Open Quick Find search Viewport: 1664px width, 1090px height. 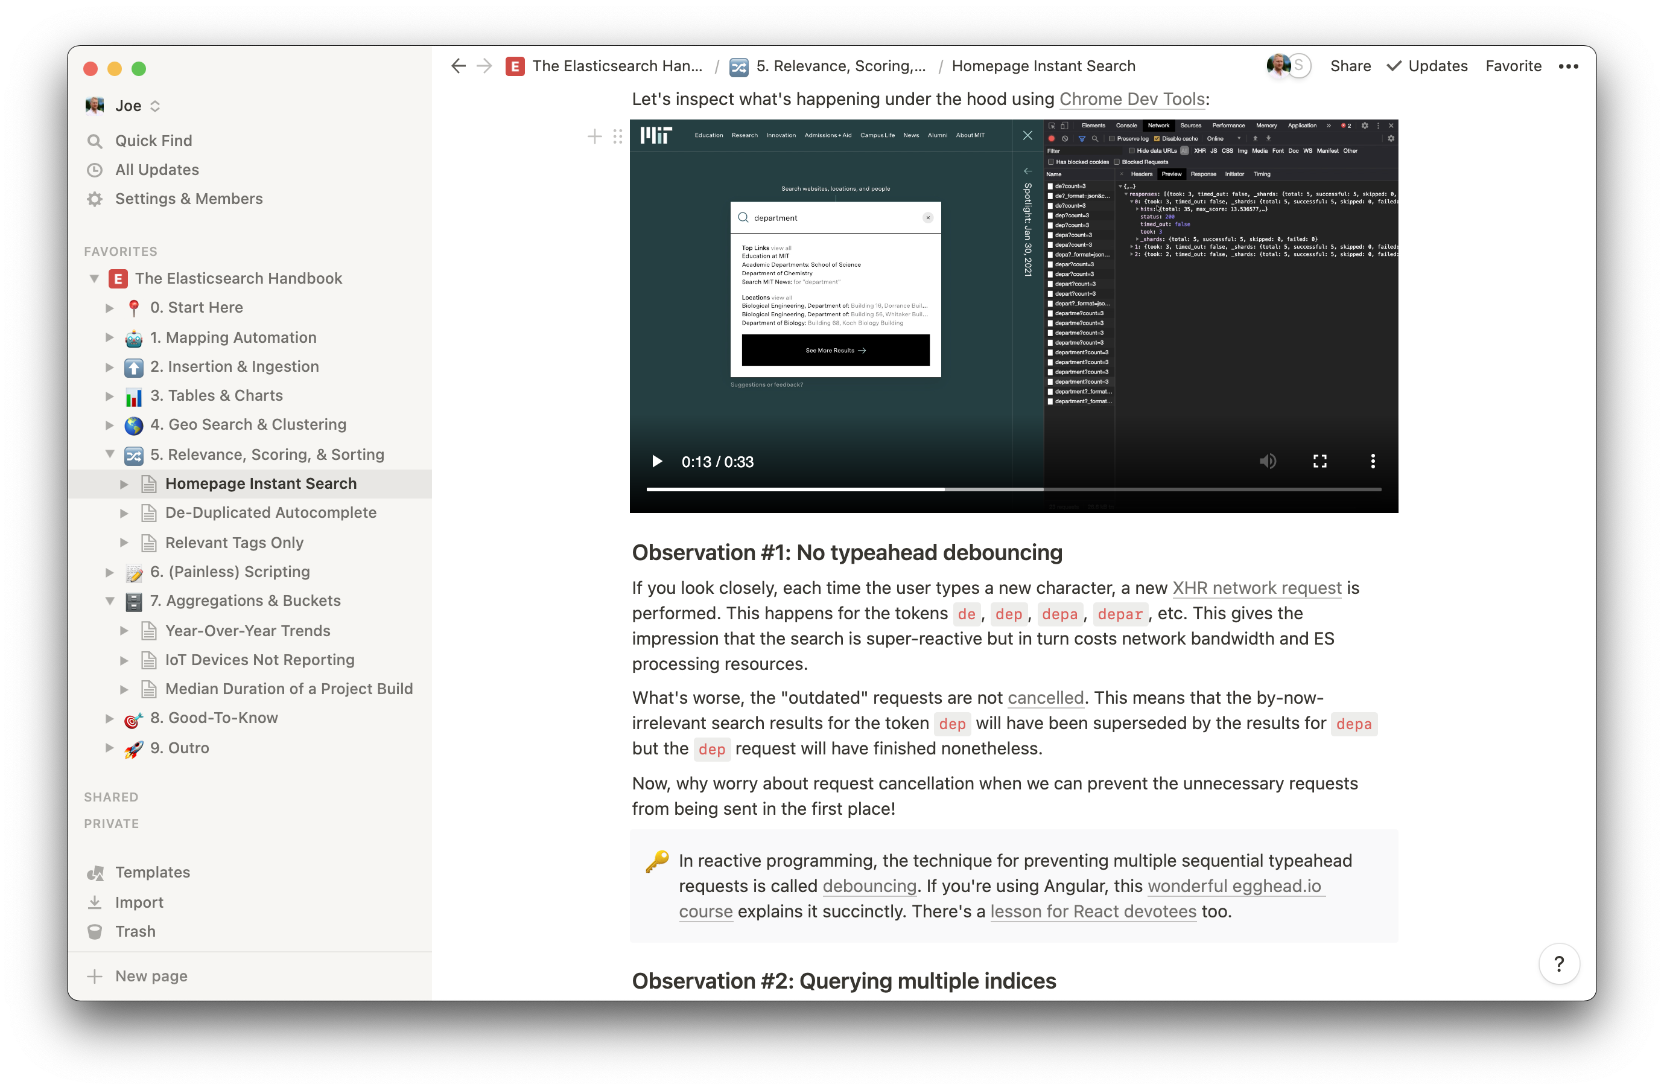pyautogui.click(x=154, y=140)
